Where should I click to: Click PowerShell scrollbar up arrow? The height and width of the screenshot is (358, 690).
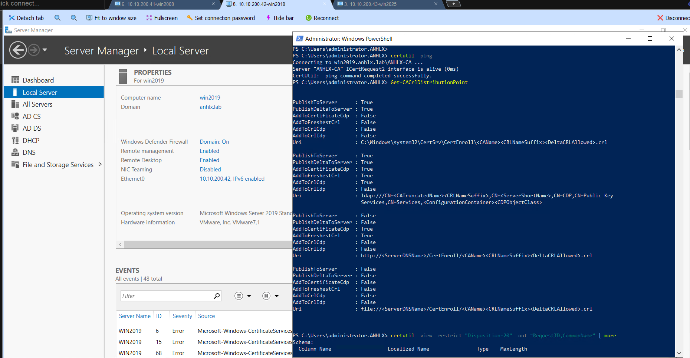coord(679,50)
